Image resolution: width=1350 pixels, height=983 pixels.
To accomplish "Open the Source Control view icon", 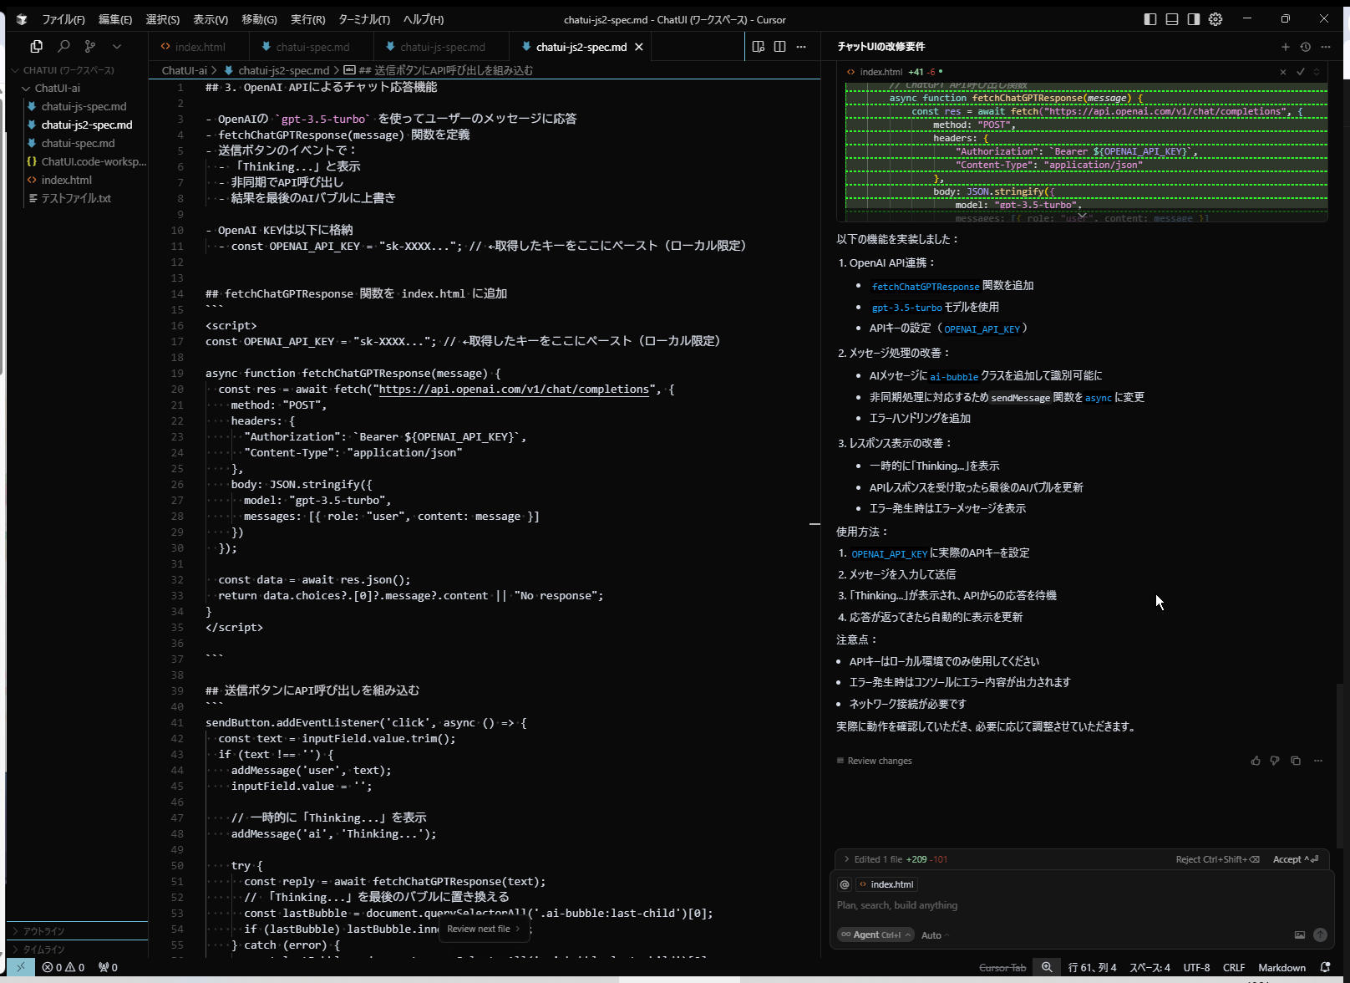I will [x=90, y=47].
